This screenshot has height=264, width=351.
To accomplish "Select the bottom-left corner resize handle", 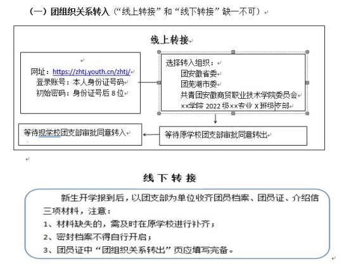I will [x=159, y=113].
